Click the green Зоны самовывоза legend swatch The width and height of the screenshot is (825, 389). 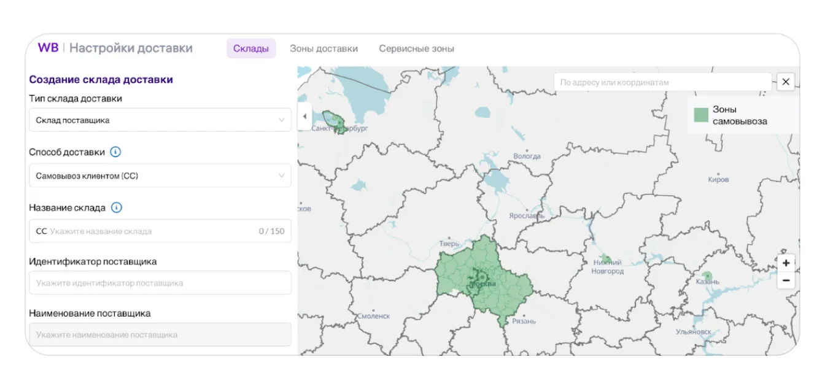click(x=701, y=115)
